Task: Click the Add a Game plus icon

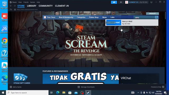Action: tap(11, 87)
